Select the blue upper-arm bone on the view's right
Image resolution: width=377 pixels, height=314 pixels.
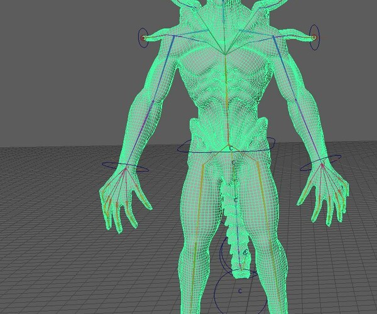tap(284, 67)
